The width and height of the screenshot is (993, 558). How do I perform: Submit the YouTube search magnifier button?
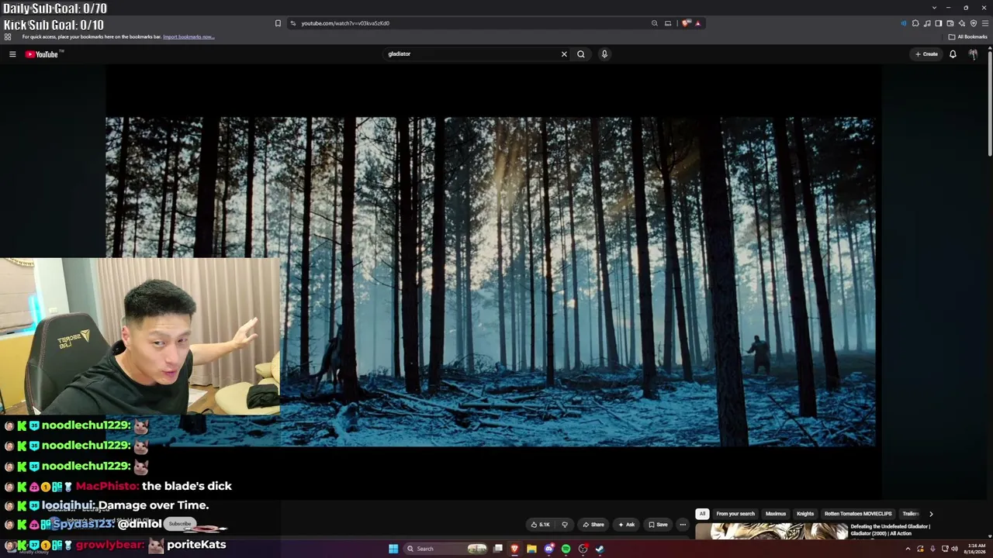tap(581, 54)
